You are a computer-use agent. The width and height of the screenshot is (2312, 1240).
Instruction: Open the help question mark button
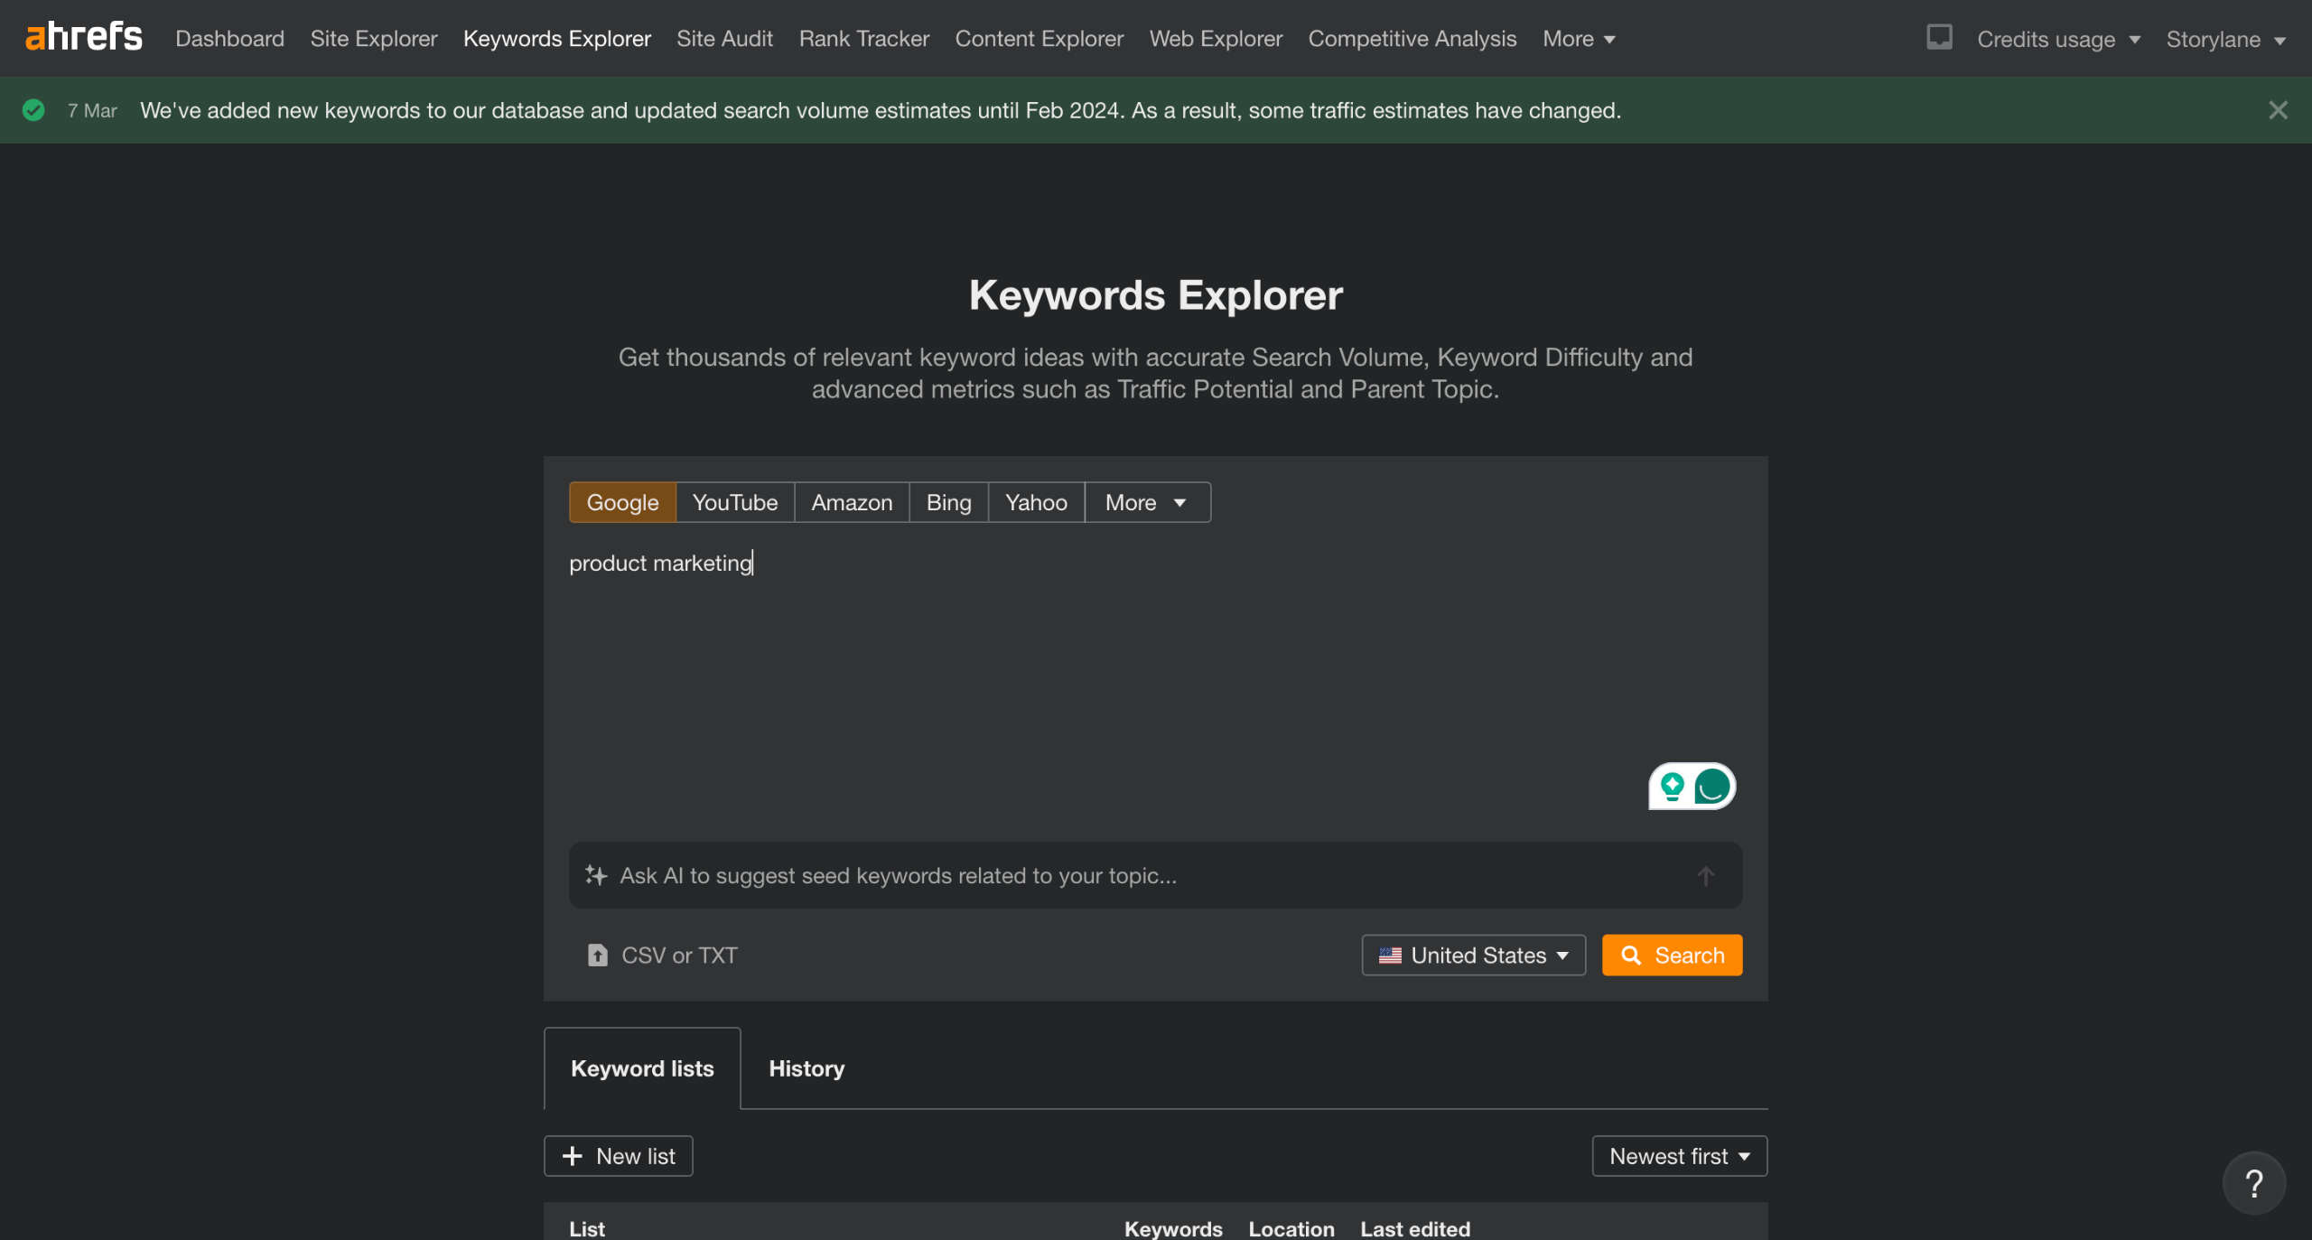click(x=2254, y=1183)
